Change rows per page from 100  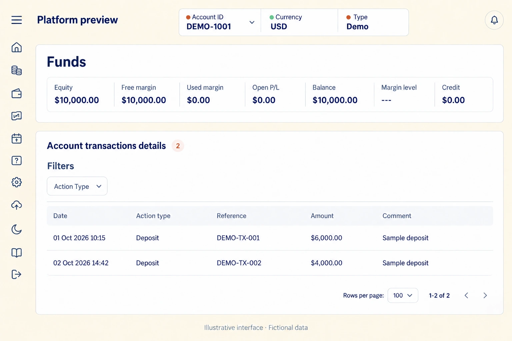pyautogui.click(x=403, y=295)
